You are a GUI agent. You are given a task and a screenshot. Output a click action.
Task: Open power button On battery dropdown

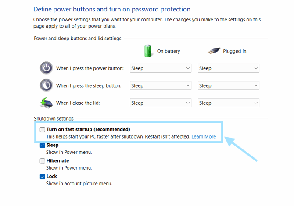pyautogui.click(x=161, y=68)
